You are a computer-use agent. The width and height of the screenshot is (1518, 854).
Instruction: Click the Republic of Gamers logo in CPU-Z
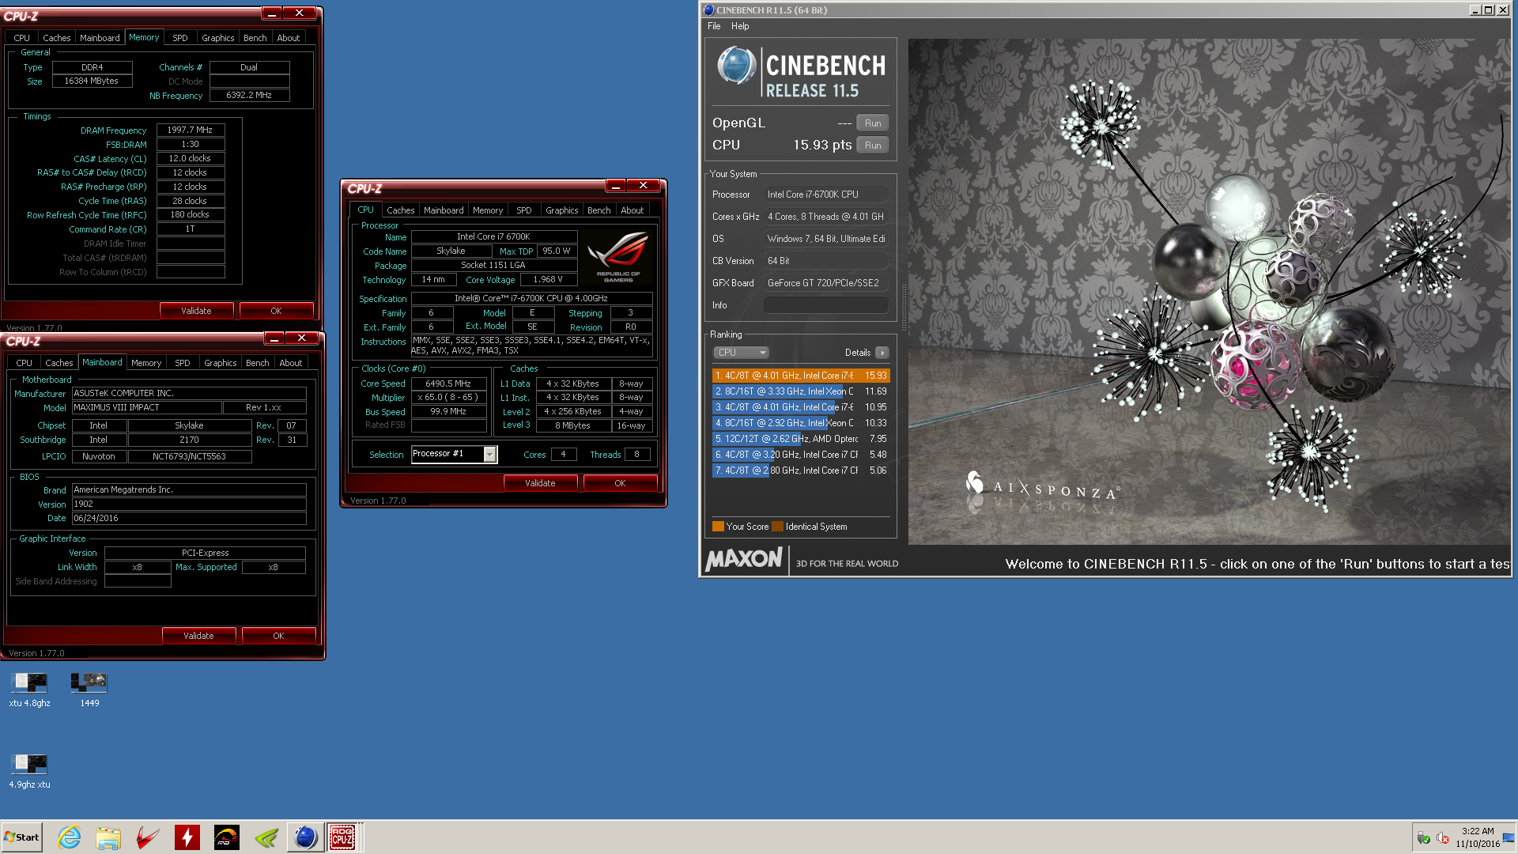618,257
